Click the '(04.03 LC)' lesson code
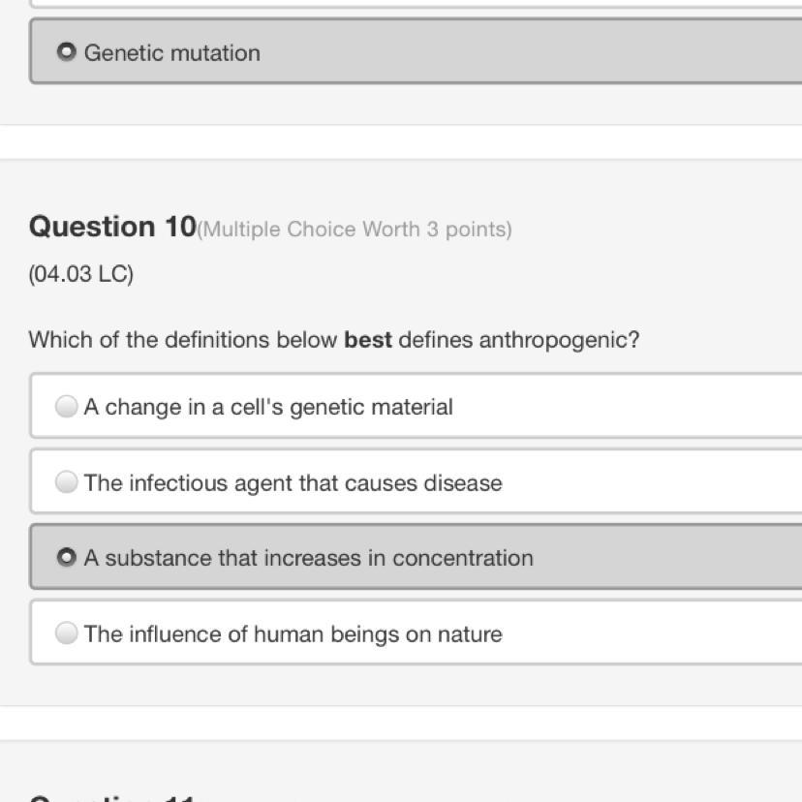This screenshot has height=802, width=802. pos(81,274)
